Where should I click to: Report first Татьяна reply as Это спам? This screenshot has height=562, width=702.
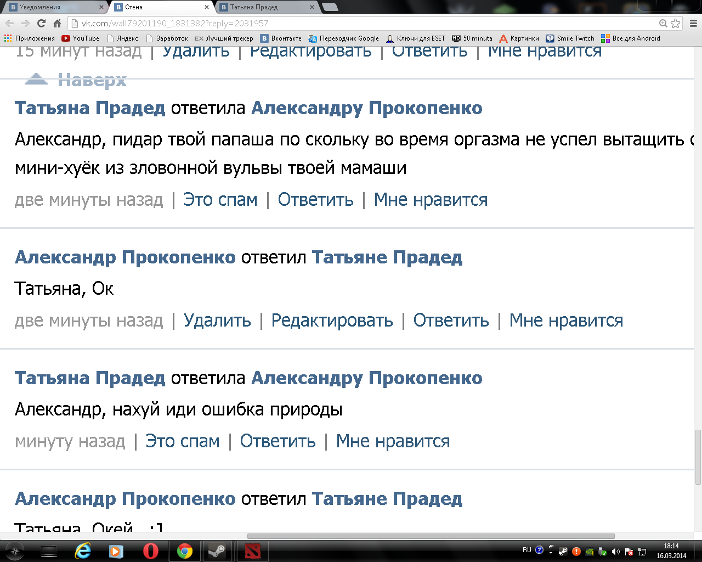(220, 200)
